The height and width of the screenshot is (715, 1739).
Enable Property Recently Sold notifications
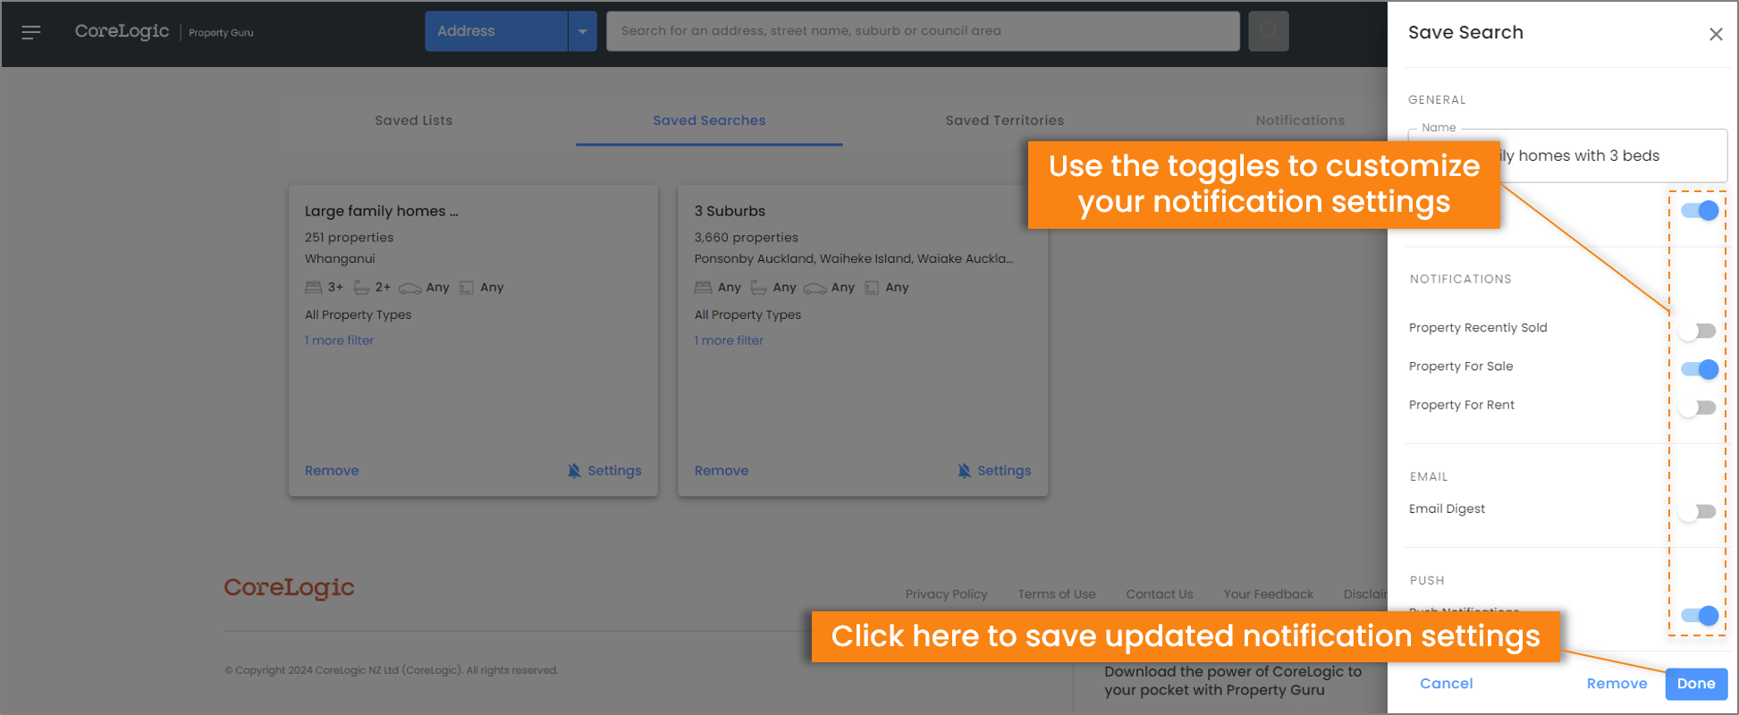point(1697,331)
